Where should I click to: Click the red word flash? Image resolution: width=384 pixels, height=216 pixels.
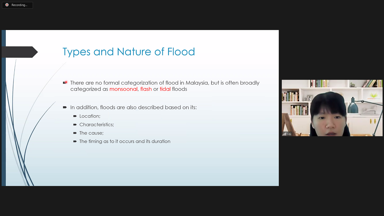[x=146, y=89]
